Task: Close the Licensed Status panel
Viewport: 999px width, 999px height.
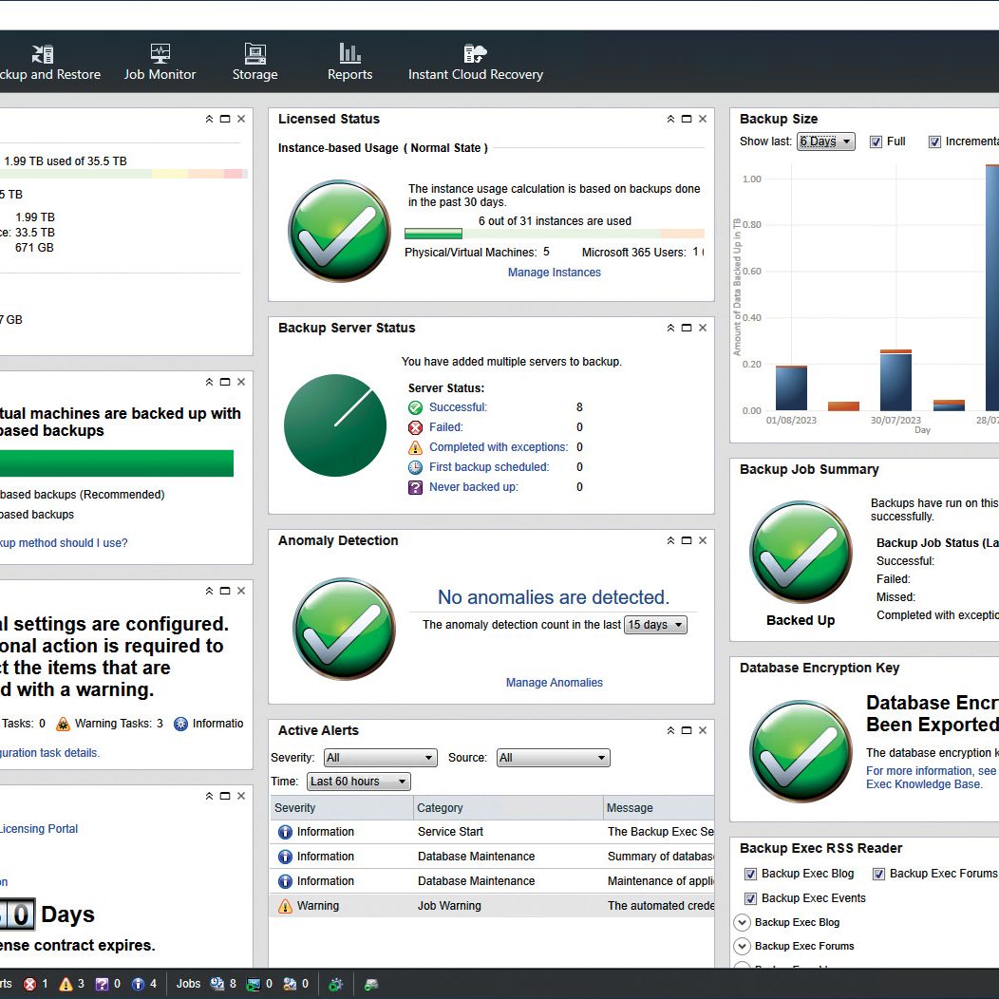Action: point(703,119)
